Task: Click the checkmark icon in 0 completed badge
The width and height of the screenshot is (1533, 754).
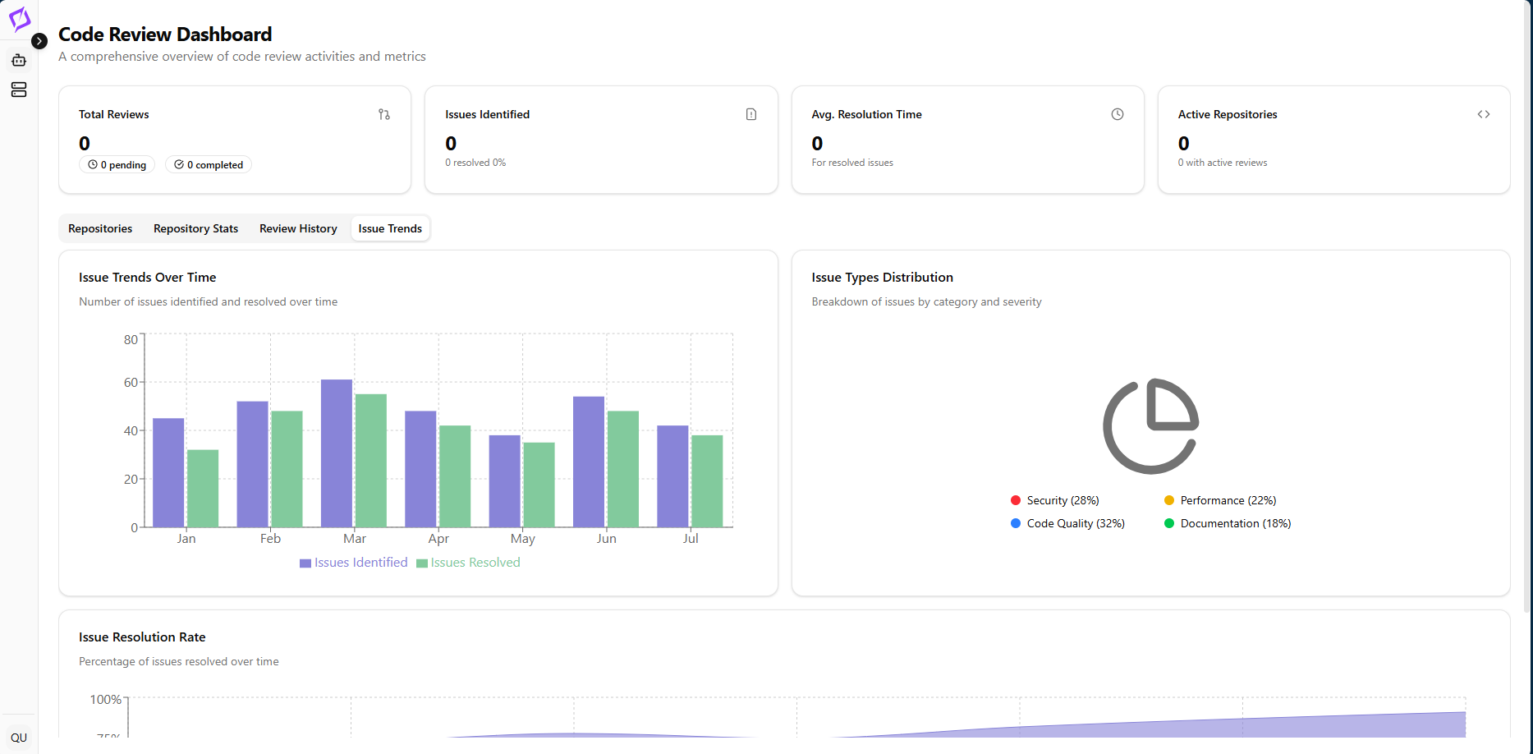Action: pos(179,164)
